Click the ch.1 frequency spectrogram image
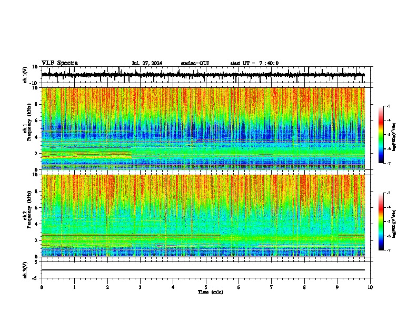Image resolution: width=417 pixels, height=322 pixels. (203, 128)
